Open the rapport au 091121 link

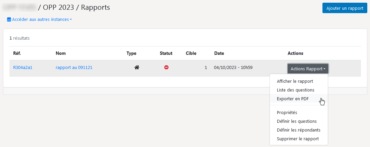click(74, 68)
